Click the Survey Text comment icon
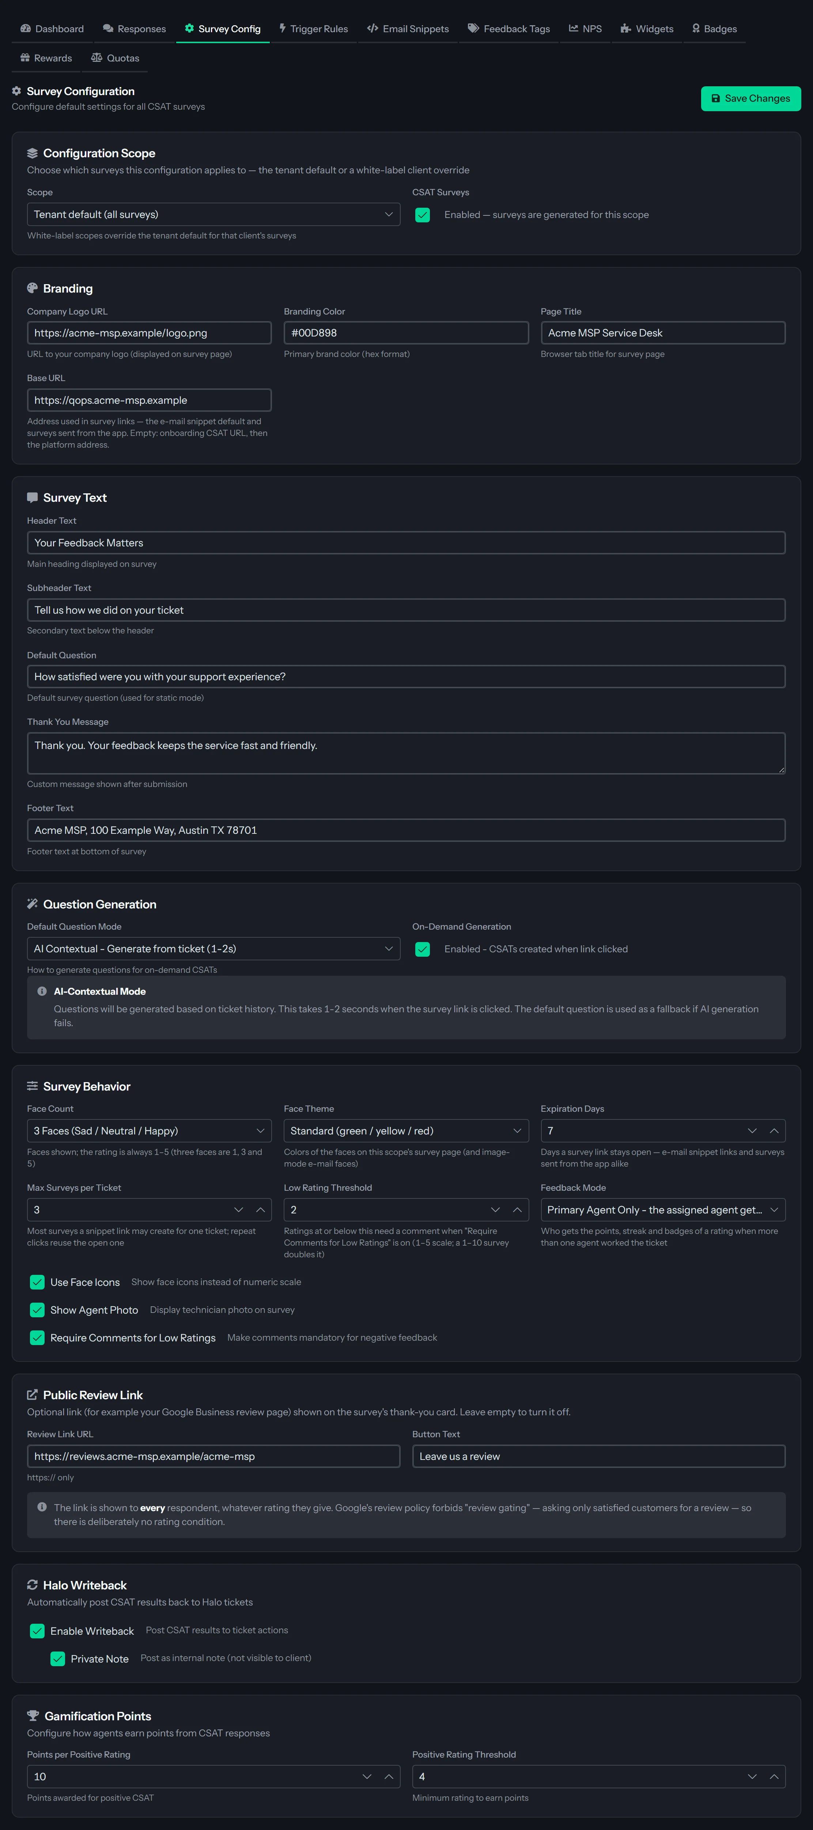Screen dimensions: 813x1830 click(x=32, y=497)
